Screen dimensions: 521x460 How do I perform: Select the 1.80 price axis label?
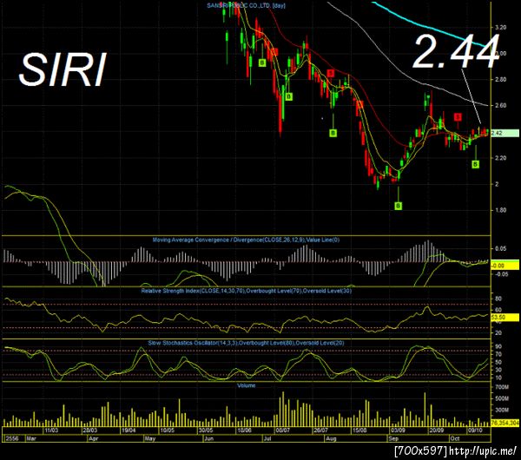coord(500,210)
